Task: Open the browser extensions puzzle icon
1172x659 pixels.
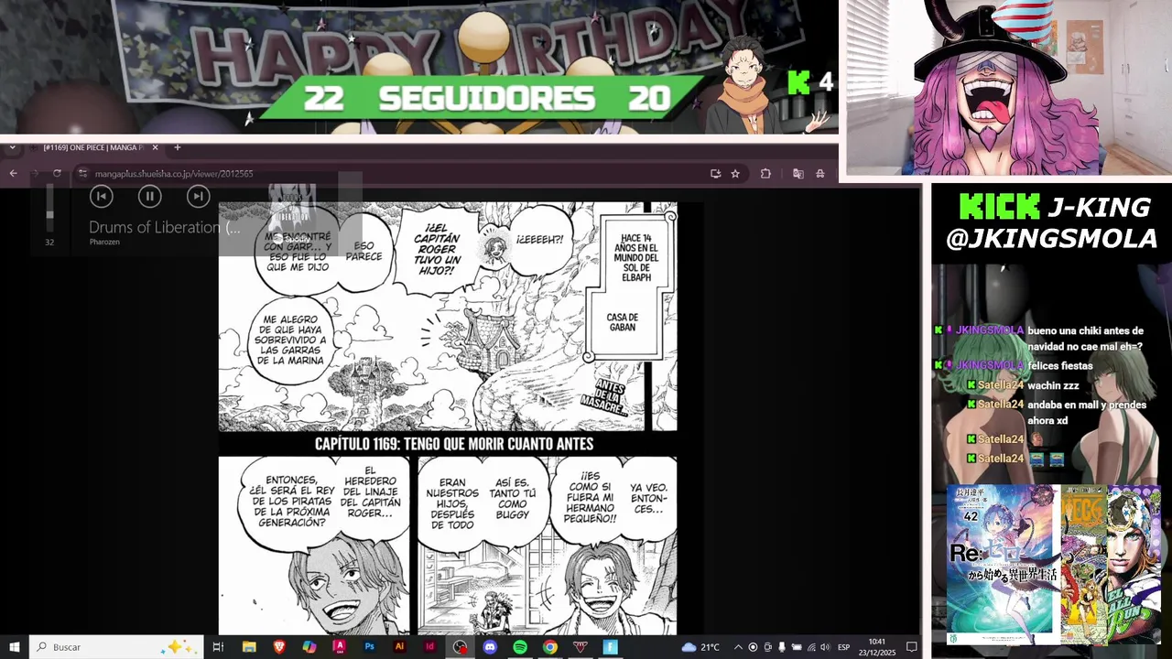Action: 765,173
